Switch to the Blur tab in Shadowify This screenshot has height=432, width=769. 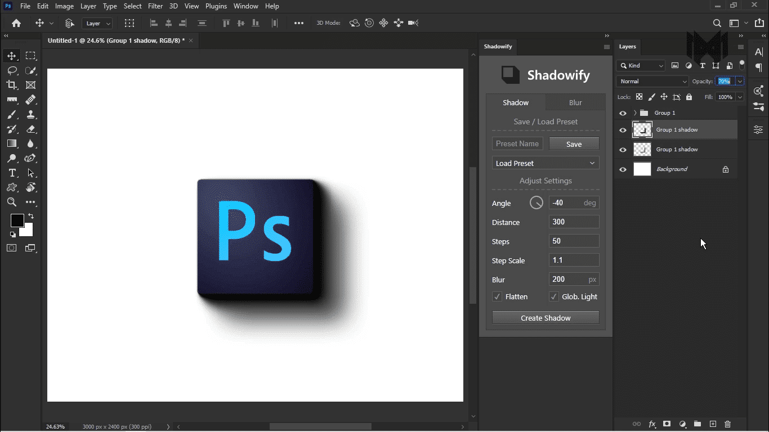tap(575, 102)
